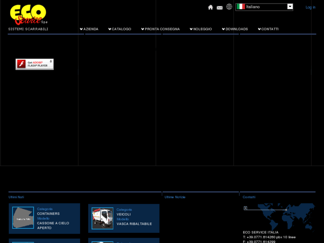Open the Containers product thumbnail
This screenshot has height=243, width=324.
(x=23, y=218)
